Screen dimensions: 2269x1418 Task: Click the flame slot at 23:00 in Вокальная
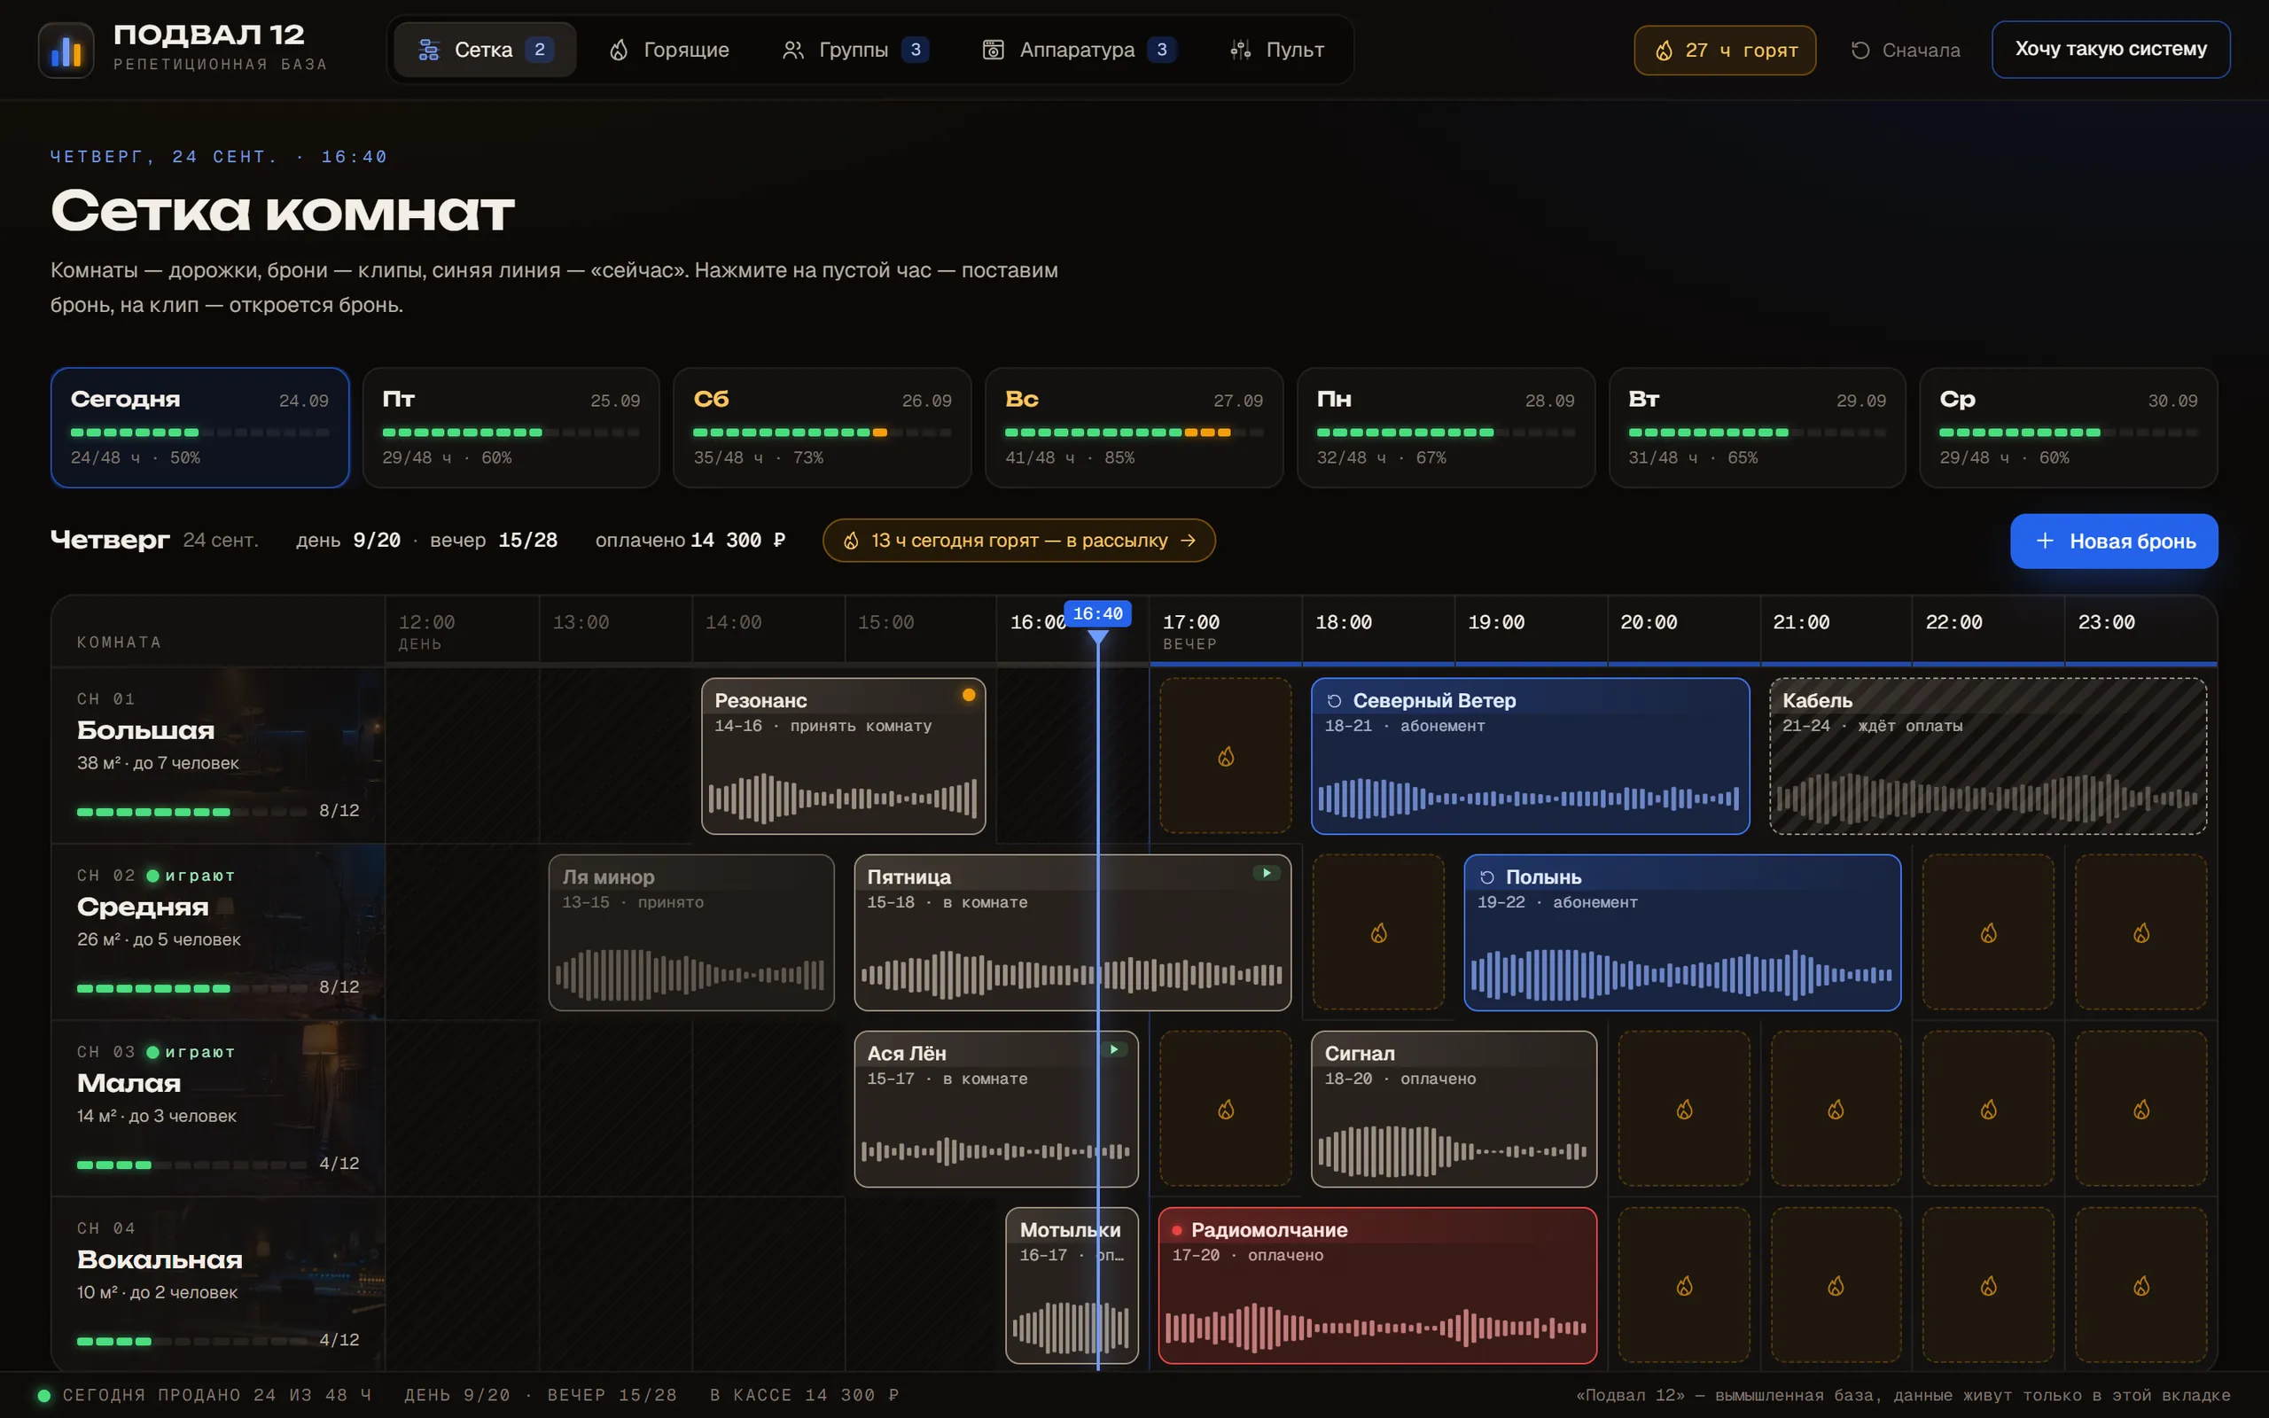click(x=2140, y=1285)
